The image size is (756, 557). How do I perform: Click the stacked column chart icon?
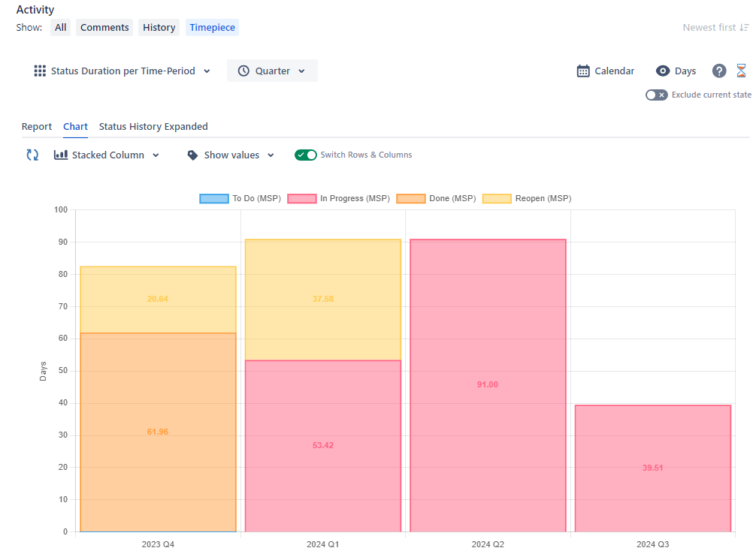(x=60, y=155)
